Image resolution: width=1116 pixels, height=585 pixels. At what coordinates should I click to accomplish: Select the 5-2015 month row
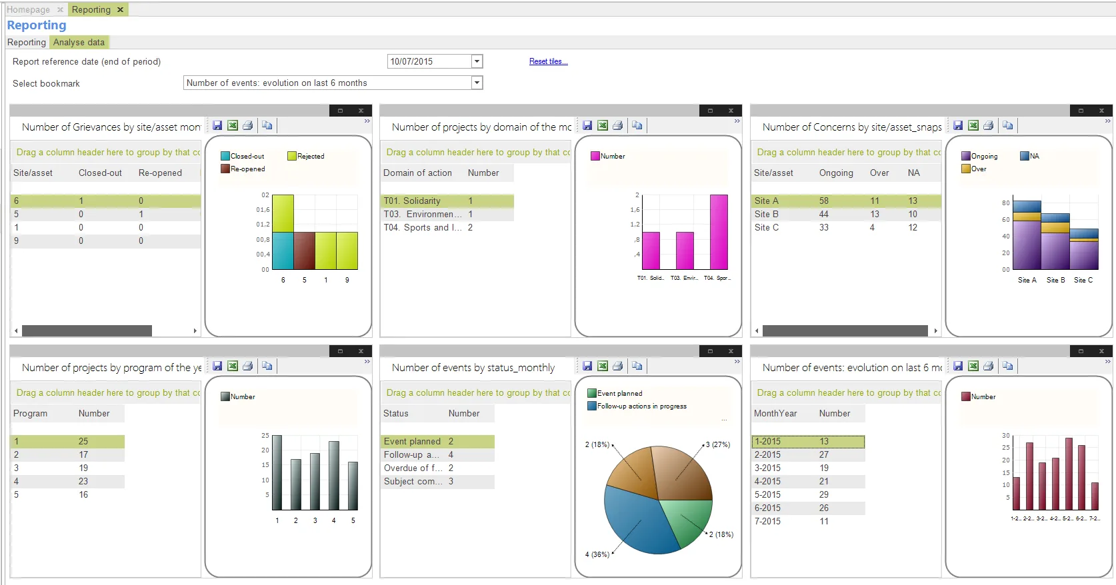click(x=808, y=494)
